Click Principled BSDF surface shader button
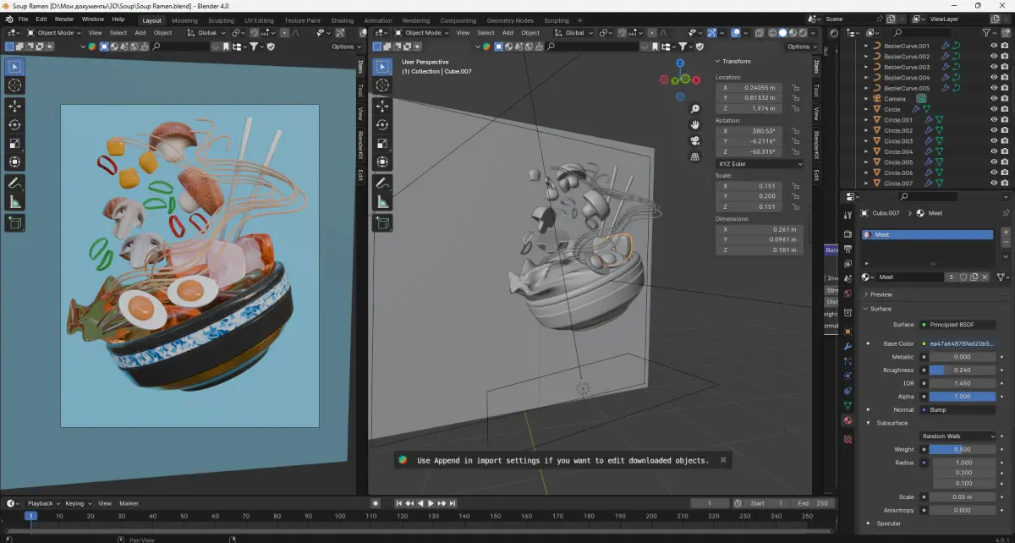This screenshot has width=1015, height=543. (957, 325)
